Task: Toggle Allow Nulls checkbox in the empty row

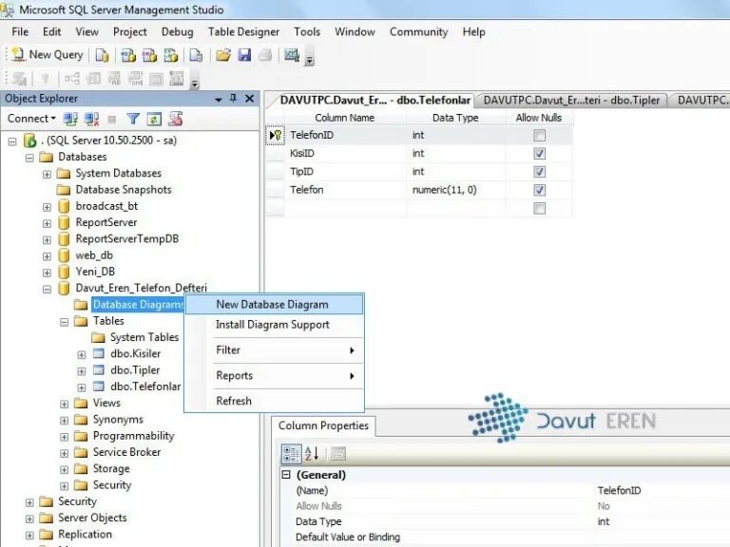Action: [x=539, y=208]
